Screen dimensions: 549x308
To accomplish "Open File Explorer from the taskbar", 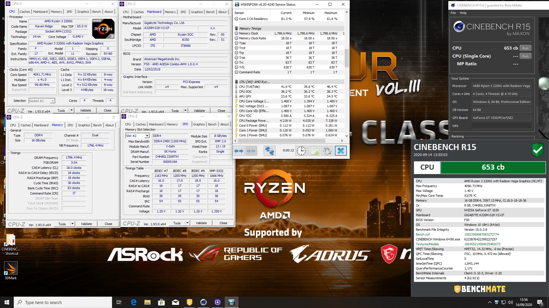I will [x=148, y=302].
